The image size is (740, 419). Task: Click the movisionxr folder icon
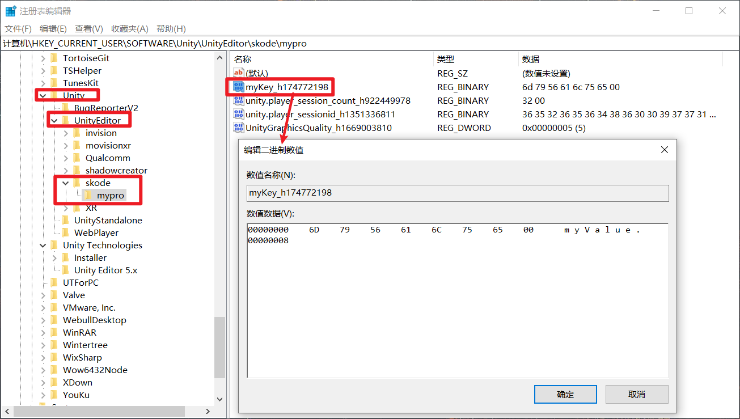(77, 145)
